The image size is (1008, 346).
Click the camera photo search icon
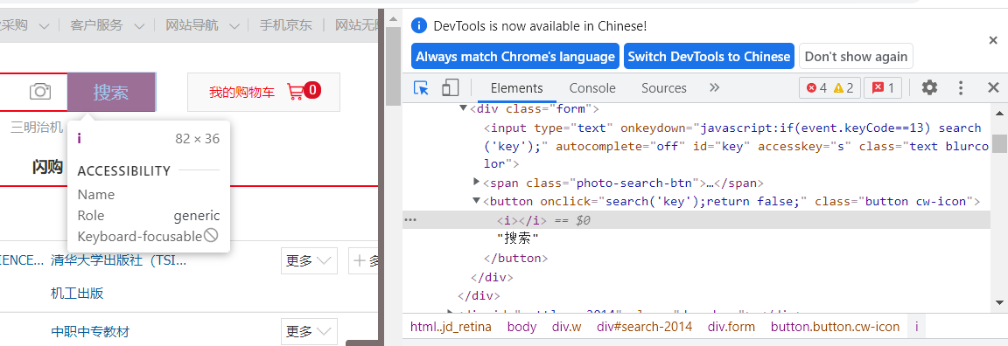click(x=40, y=92)
